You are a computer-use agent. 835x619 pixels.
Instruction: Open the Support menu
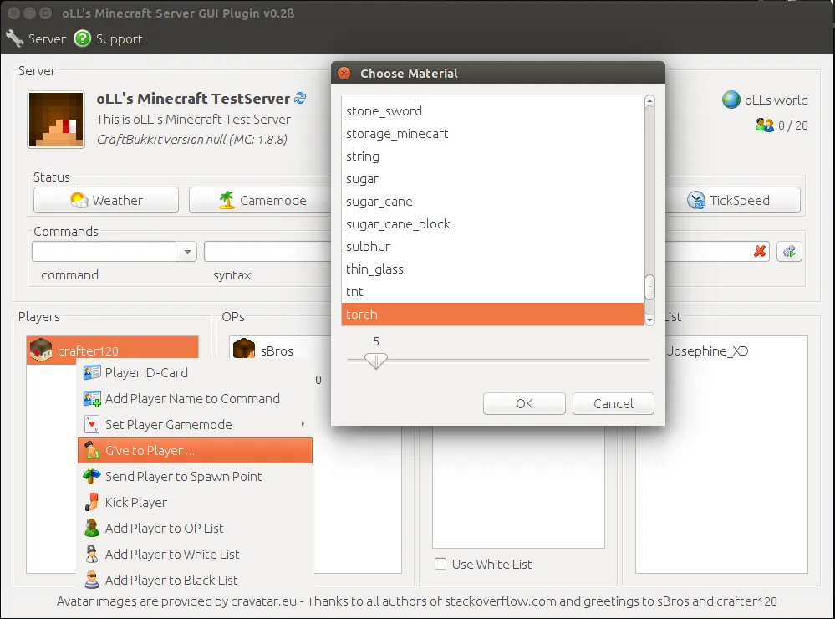[x=109, y=38]
